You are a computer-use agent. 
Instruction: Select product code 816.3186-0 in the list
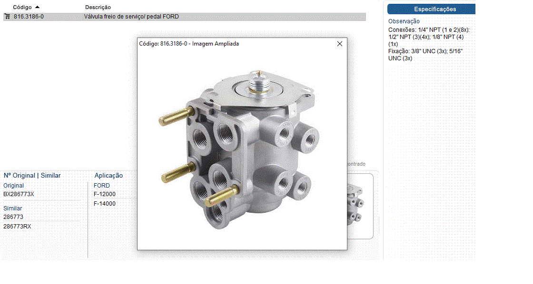(29, 17)
